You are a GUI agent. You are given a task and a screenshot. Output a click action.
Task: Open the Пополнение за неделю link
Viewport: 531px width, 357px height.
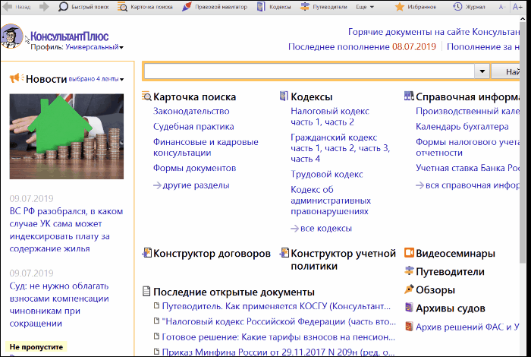tap(483, 47)
